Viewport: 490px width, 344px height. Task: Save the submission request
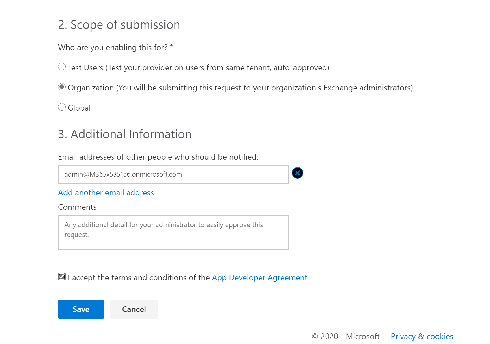(81, 309)
